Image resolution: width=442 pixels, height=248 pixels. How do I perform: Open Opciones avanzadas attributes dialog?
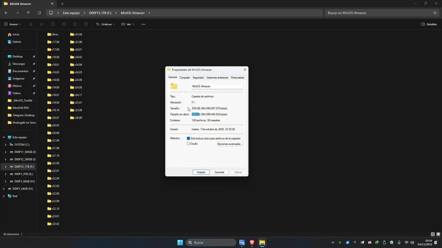point(230,144)
